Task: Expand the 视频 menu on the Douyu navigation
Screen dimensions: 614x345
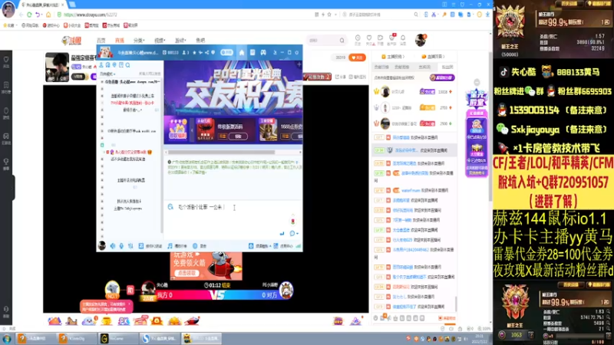Action: click(x=160, y=41)
